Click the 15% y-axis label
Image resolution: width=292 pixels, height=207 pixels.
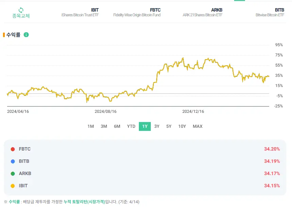pos(279,86)
